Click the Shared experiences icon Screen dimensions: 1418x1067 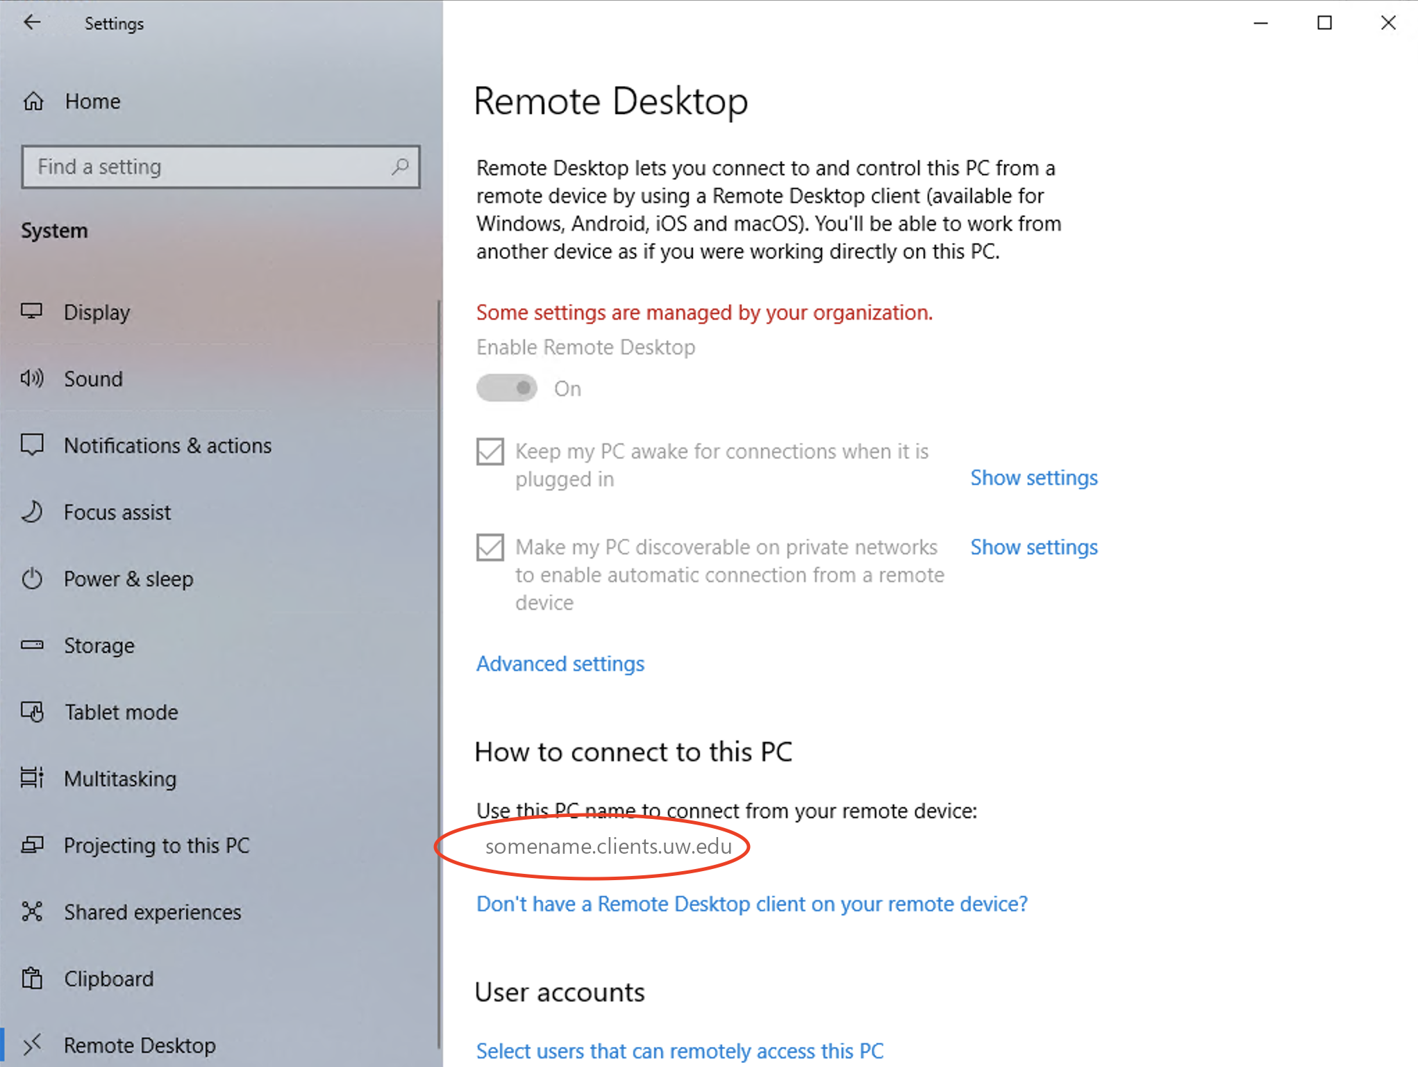pos(32,911)
